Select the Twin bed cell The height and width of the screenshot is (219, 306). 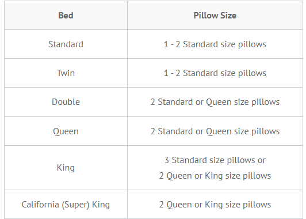pyautogui.click(x=66, y=73)
